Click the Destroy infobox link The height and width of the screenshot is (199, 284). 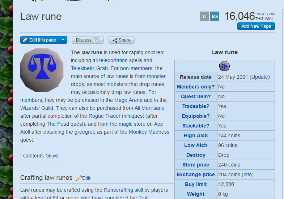coord(196,155)
